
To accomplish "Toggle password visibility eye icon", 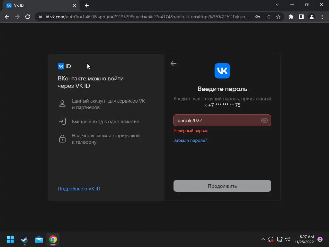I will 264,120.
